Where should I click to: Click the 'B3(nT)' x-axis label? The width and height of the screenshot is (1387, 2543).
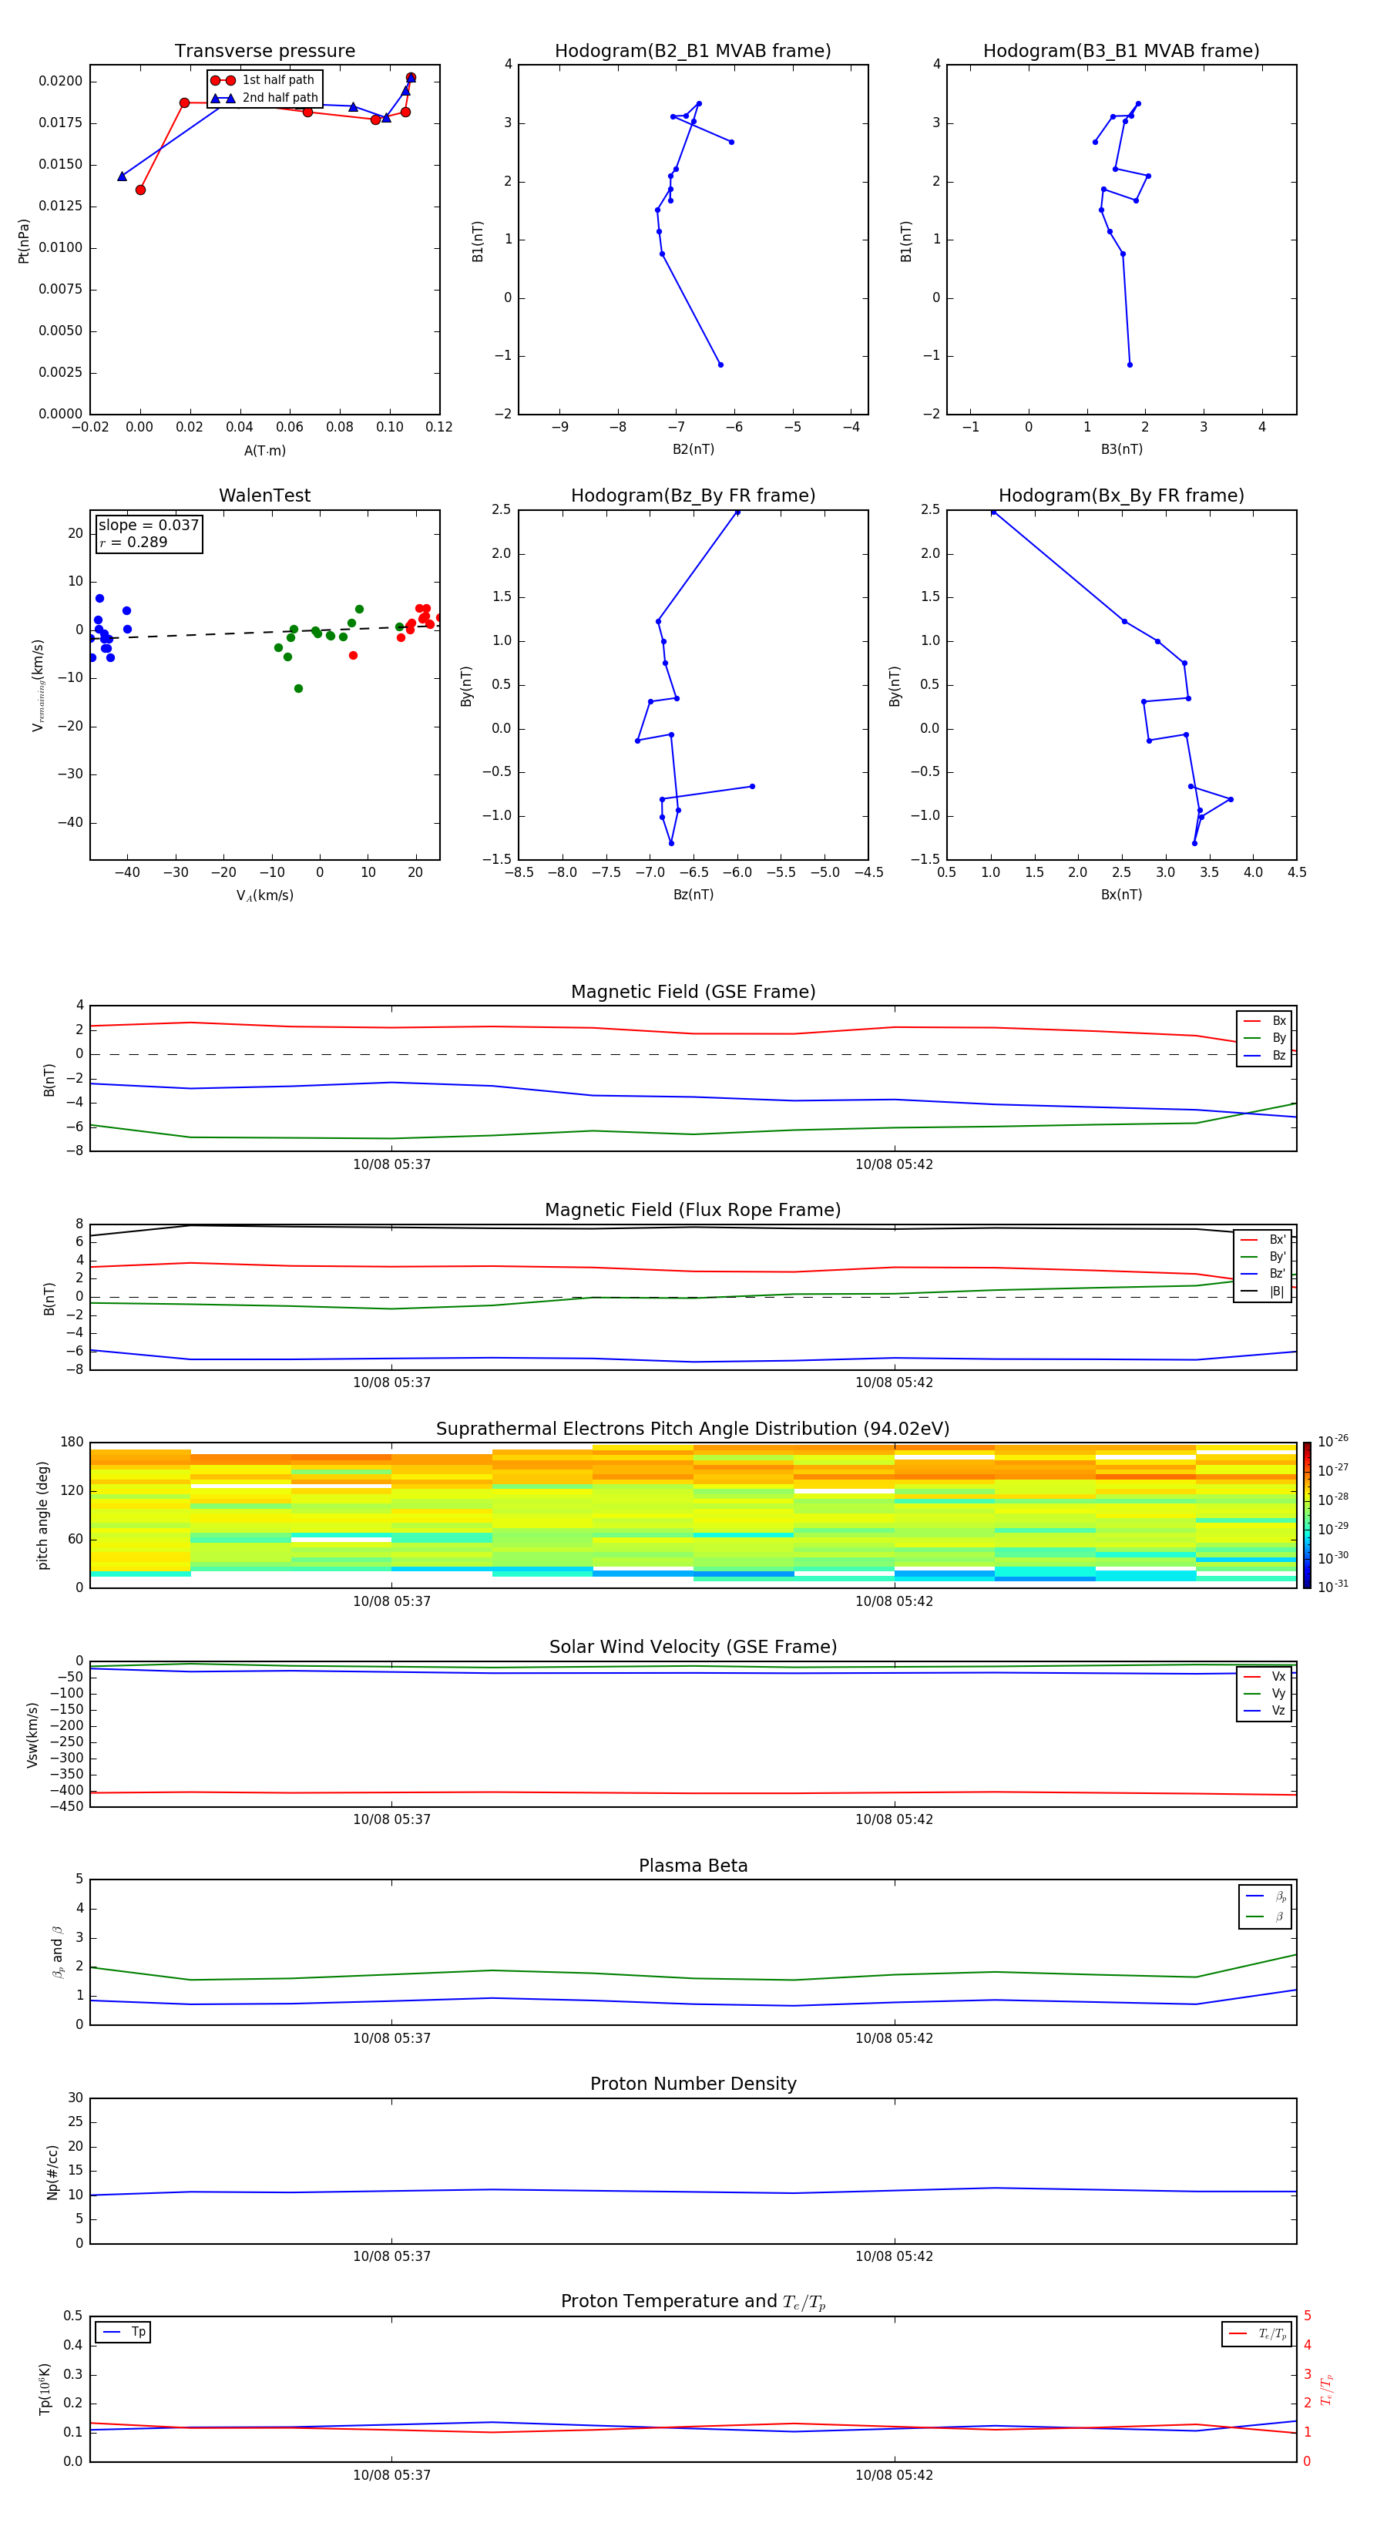[1121, 449]
